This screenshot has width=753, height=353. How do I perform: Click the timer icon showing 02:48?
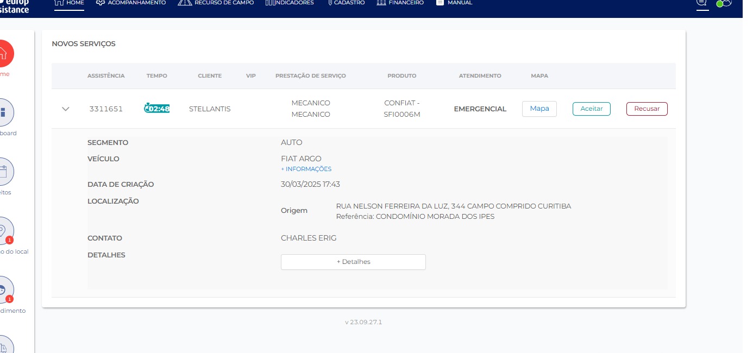click(157, 109)
